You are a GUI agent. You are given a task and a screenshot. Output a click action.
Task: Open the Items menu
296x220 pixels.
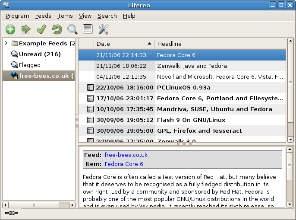(x=65, y=16)
